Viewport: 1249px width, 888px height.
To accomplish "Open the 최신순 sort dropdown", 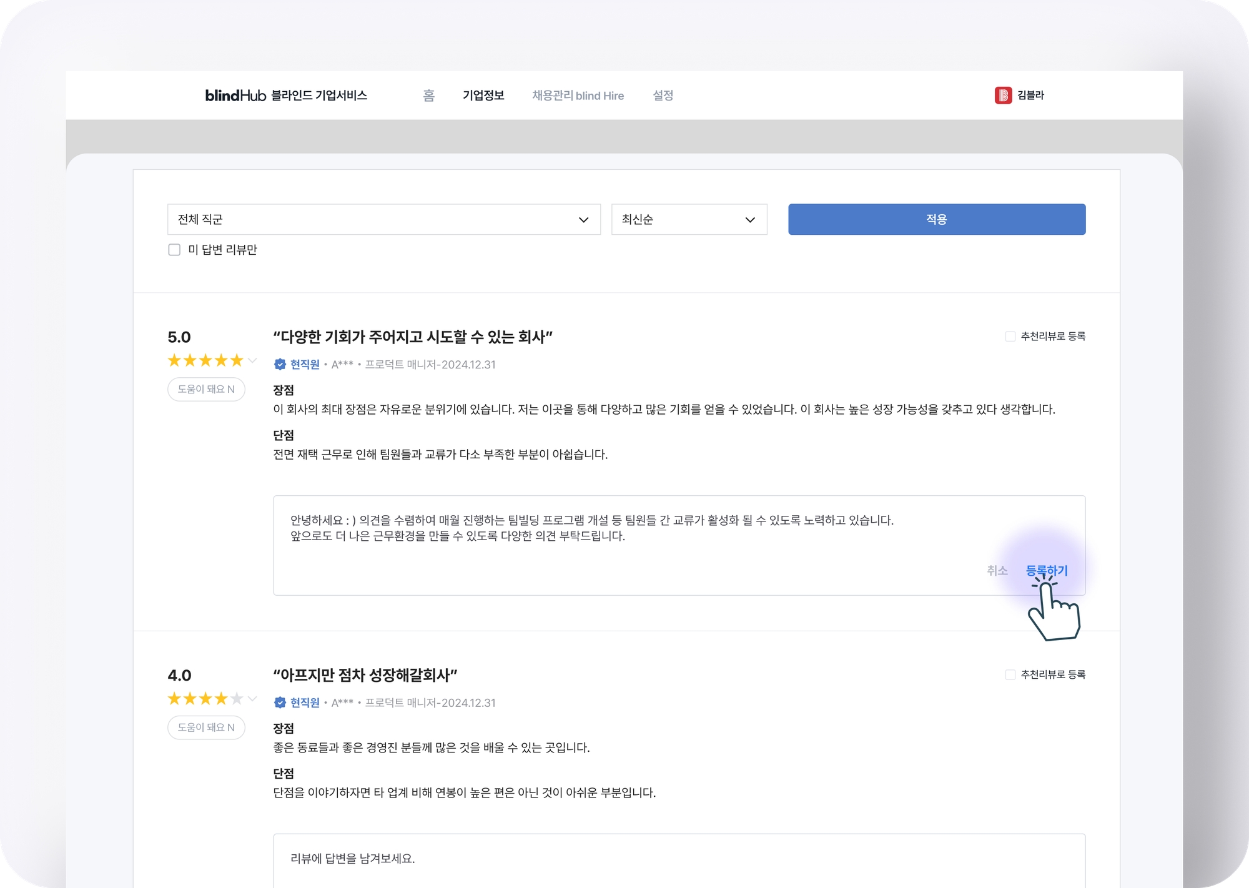I will point(689,219).
